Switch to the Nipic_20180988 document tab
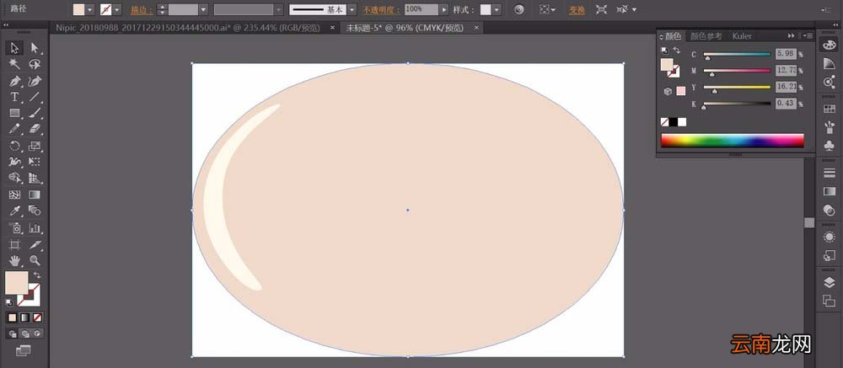 tap(188, 28)
